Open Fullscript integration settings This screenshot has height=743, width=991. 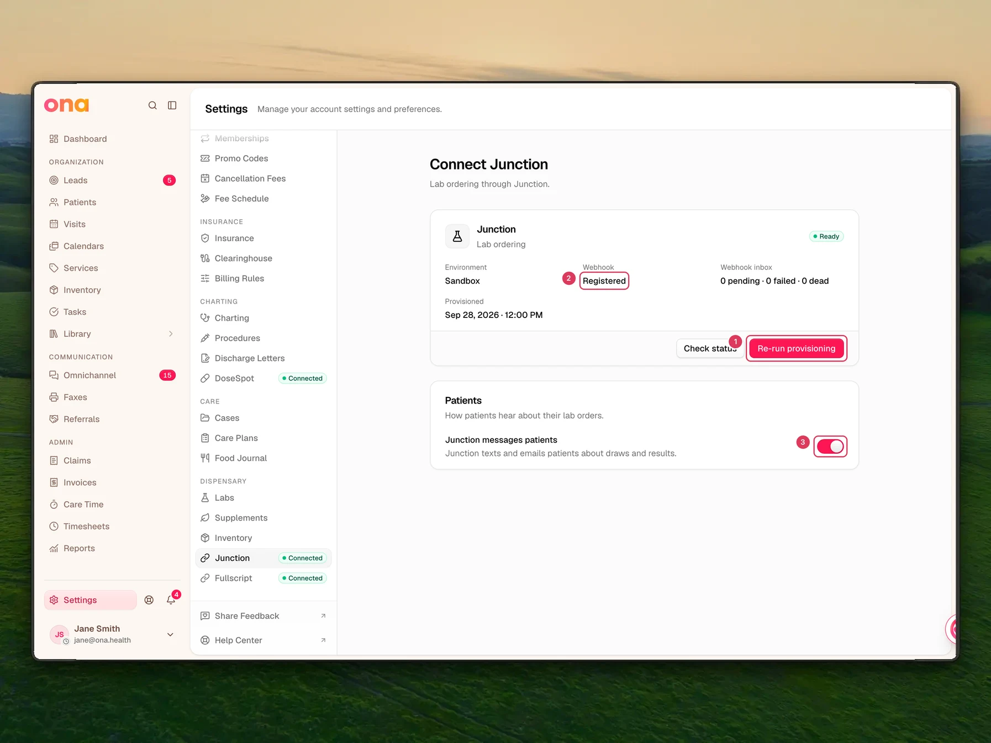click(x=263, y=579)
